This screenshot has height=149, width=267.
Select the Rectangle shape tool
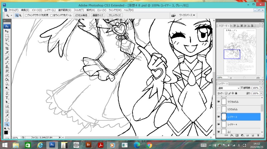click(7, 106)
